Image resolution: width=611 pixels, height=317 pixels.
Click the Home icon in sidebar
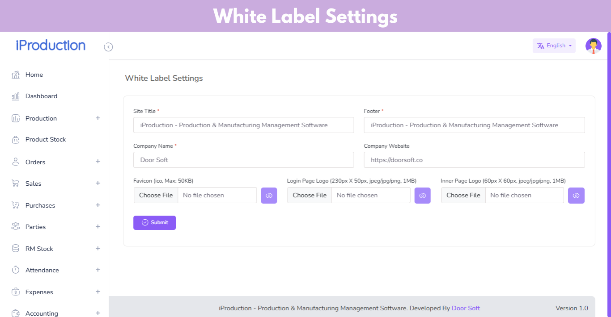tap(16, 75)
